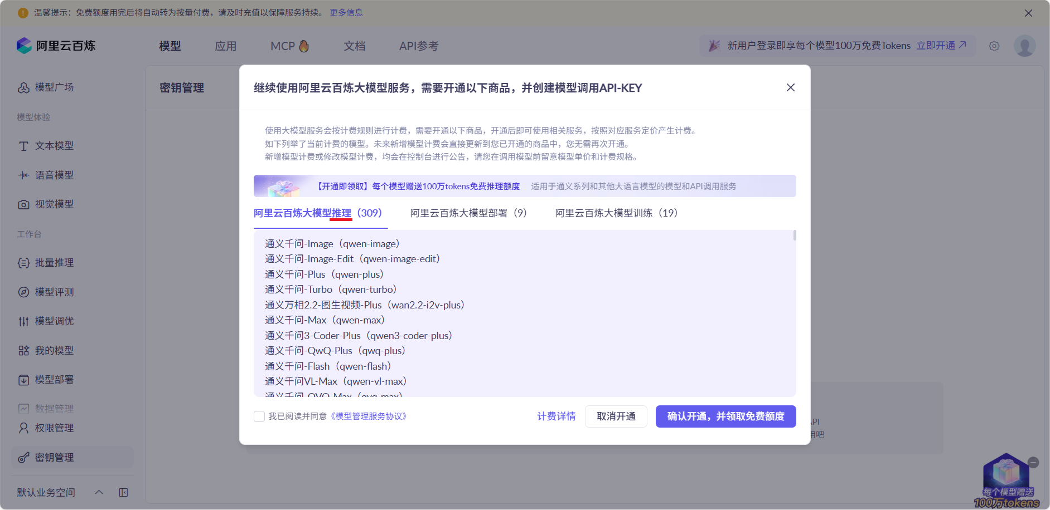Image resolution: width=1050 pixels, height=510 pixels.
Task: Open the 计费详情 link
Action: click(556, 416)
